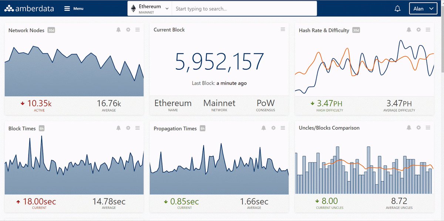
Task: Click the Block Times 6h badge
Action: tap(42, 128)
